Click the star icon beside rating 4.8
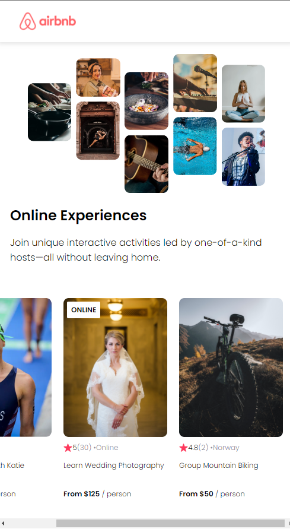The height and width of the screenshot is (529, 290). pos(183,448)
